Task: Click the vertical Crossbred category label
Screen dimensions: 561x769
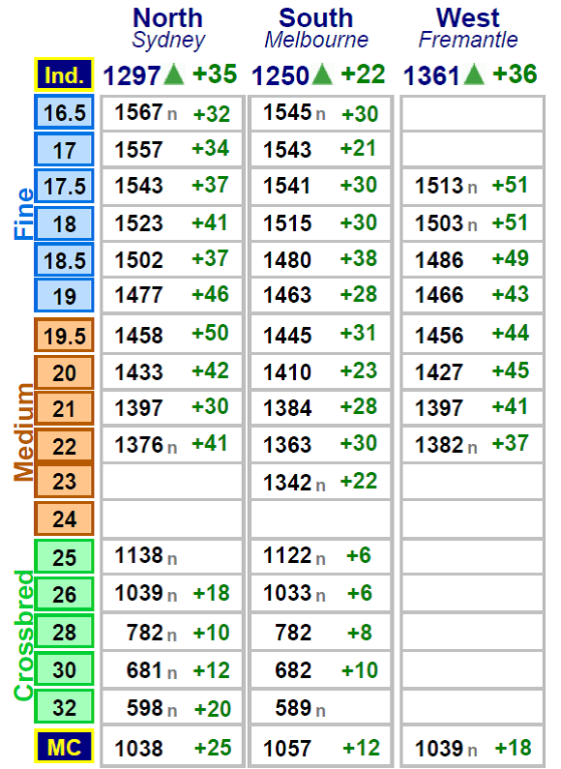Action: tap(23, 636)
